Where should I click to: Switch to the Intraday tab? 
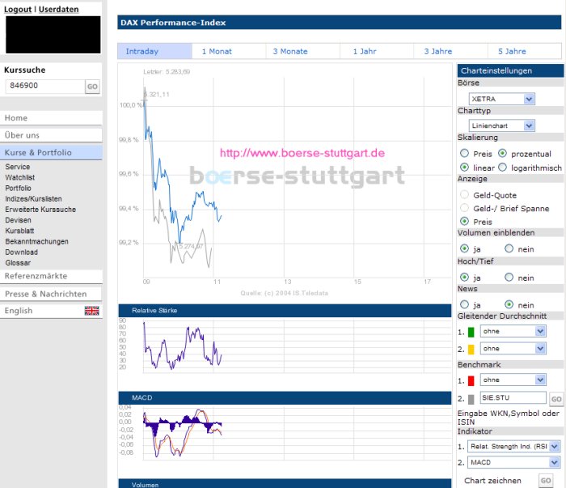coord(155,51)
